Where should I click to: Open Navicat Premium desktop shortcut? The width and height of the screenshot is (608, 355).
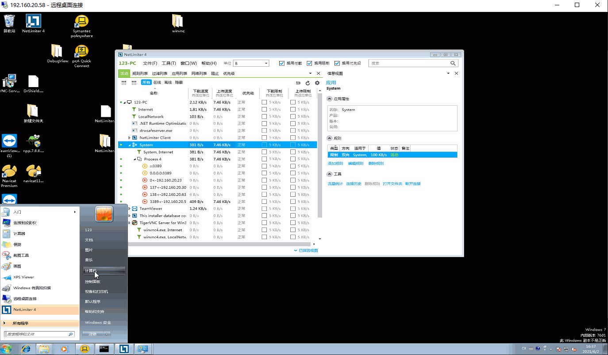(x=9, y=176)
